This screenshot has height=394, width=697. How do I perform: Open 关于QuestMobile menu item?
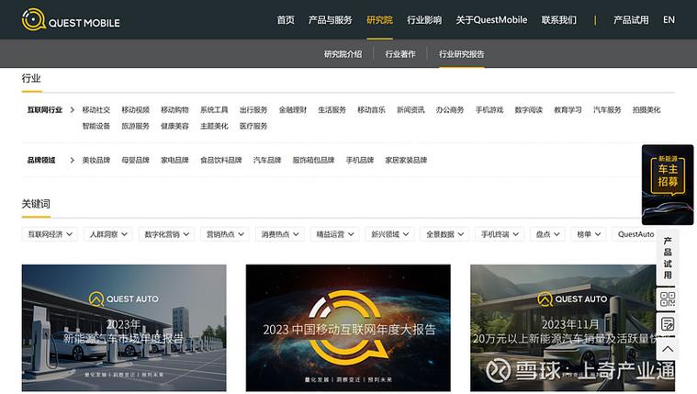pos(491,20)
